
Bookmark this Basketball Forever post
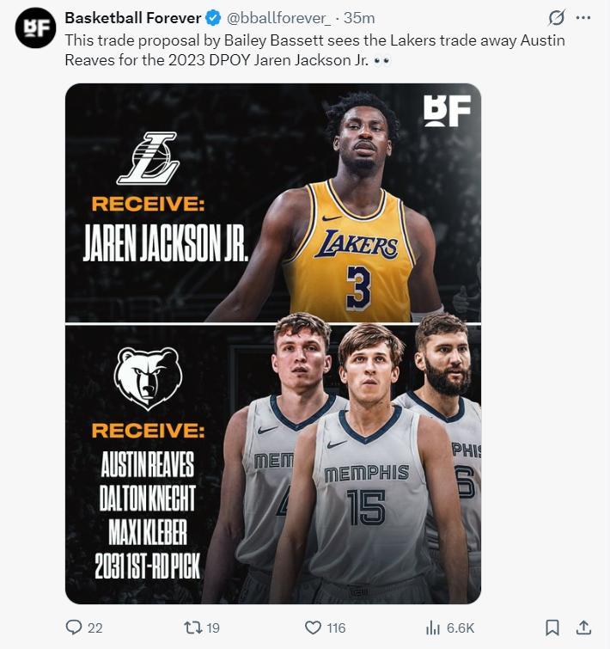[552, 628]
